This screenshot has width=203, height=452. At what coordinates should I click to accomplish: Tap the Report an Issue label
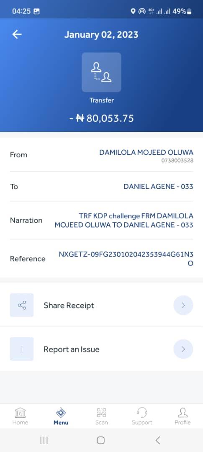(72, 349)
